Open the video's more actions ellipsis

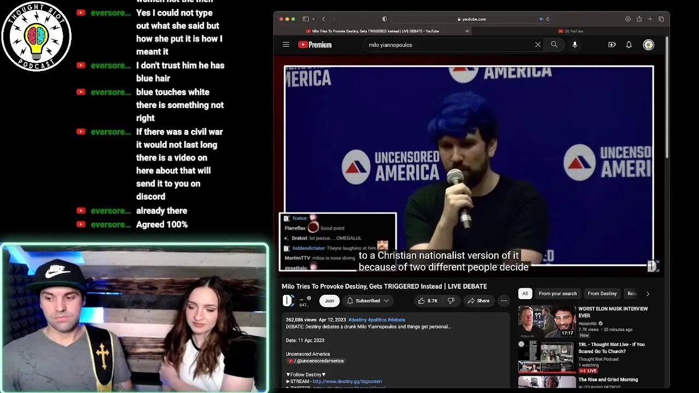tap(503, 301)
